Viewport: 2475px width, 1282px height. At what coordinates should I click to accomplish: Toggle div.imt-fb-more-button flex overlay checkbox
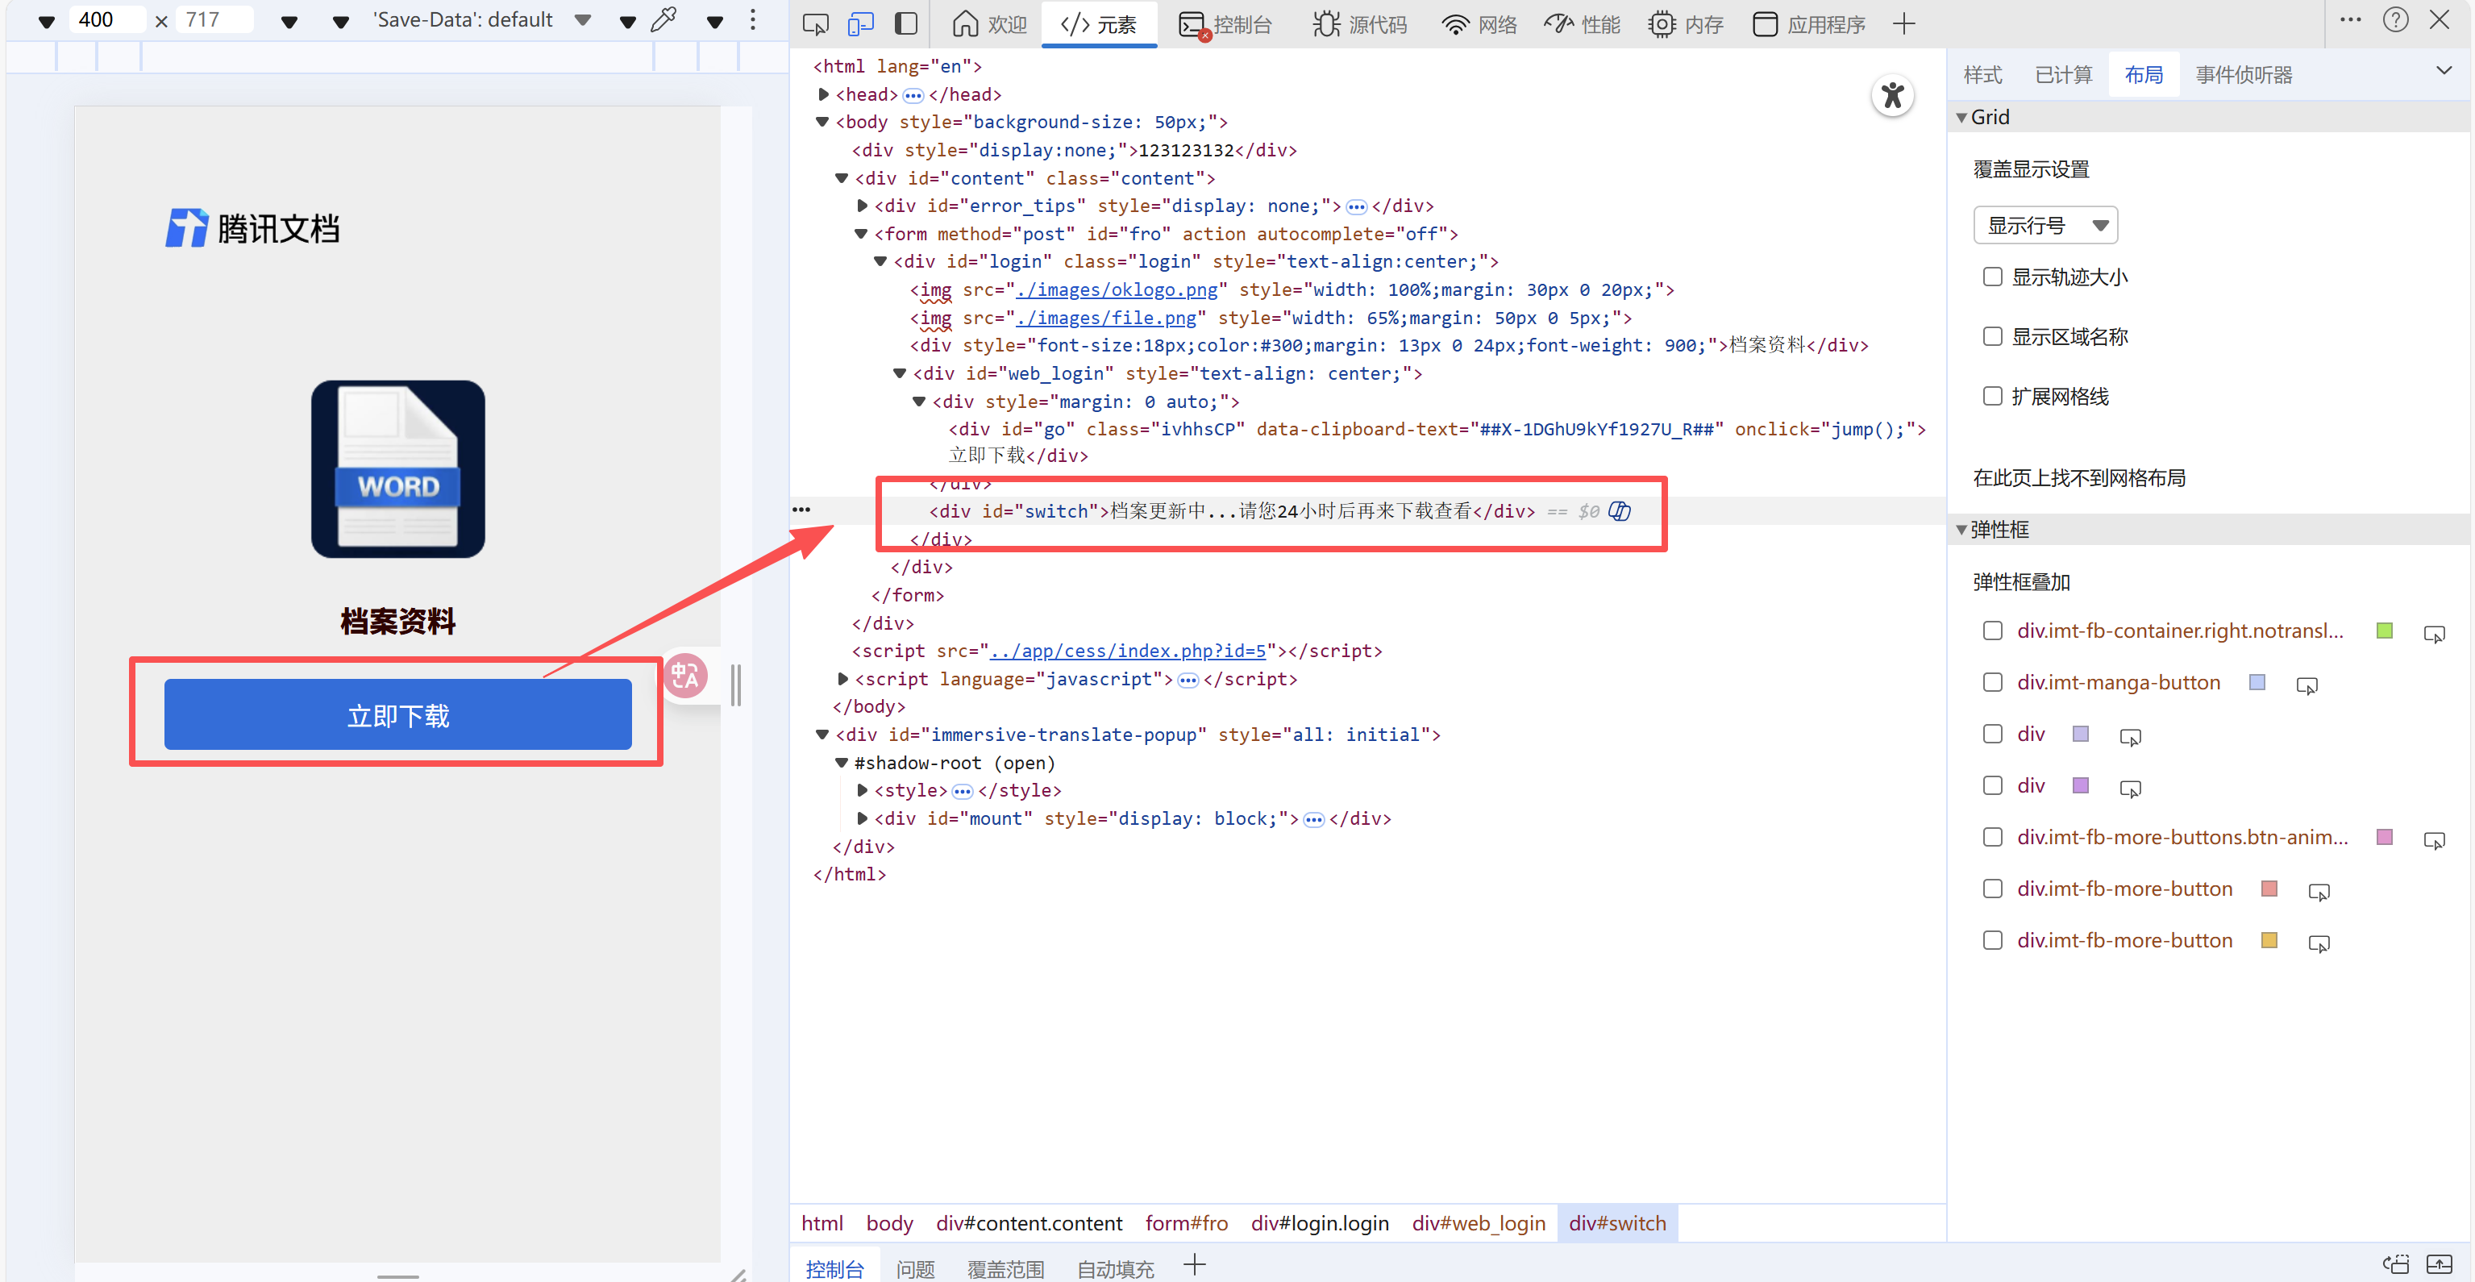coord(1993,889)
